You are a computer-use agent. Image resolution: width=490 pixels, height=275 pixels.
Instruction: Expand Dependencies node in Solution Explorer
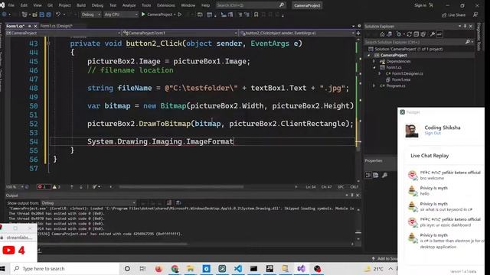(374, 61)
